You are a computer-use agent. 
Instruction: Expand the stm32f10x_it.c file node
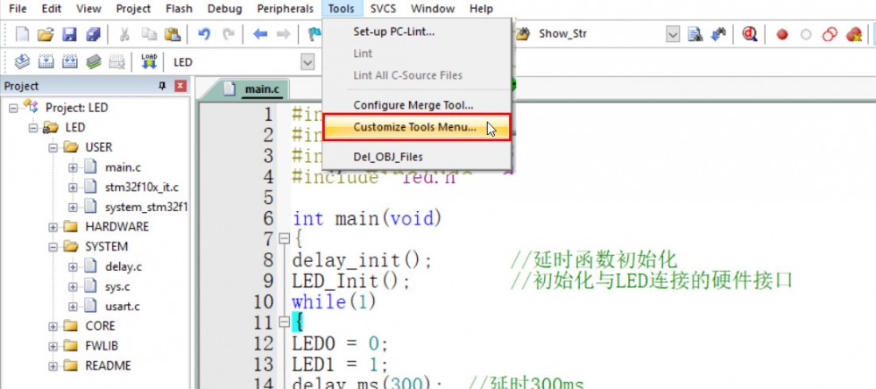73,187
